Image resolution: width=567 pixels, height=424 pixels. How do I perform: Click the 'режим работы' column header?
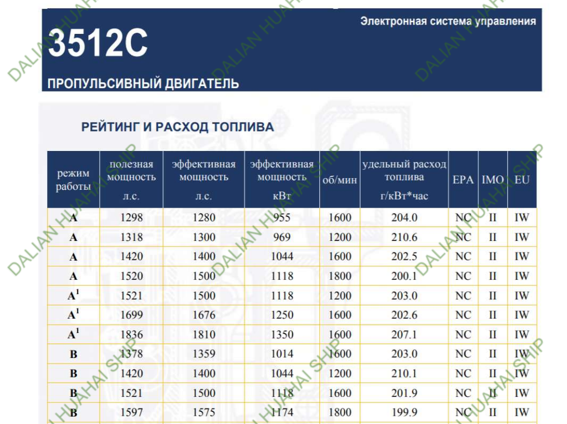tap(73, 180)
